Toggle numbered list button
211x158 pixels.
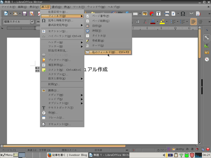pos(182,22)
